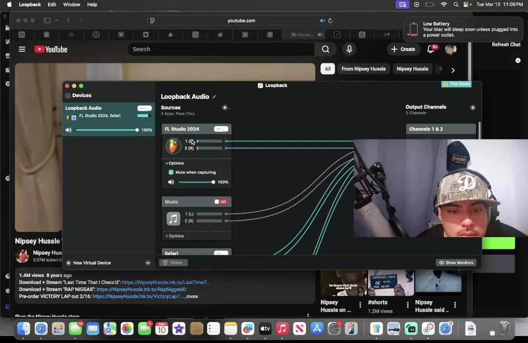Open options for the #shorts video
The height and width of the screenshot is (343, 528).
408,305
